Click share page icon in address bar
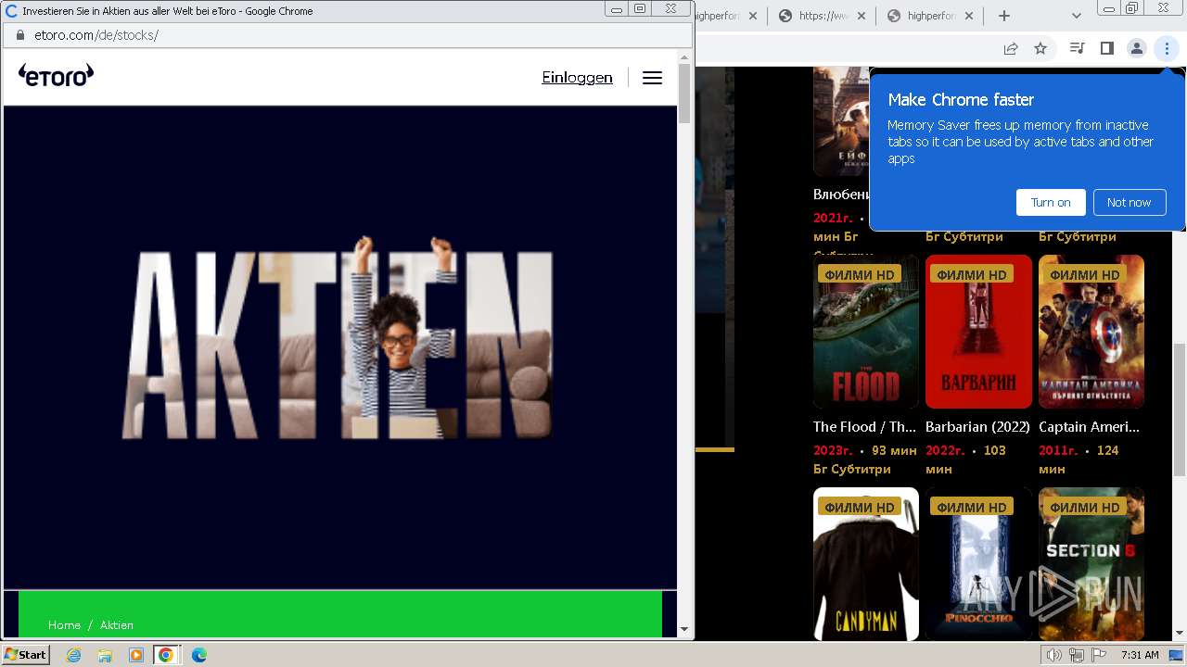The width and height of the screenshot is (1187, 667). point(1011,48)
